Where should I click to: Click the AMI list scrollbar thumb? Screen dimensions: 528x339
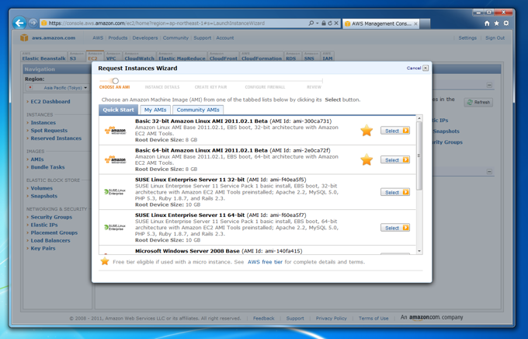[419, 156]
